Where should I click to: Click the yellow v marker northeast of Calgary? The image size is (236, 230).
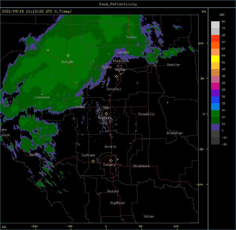pos(117,160)
